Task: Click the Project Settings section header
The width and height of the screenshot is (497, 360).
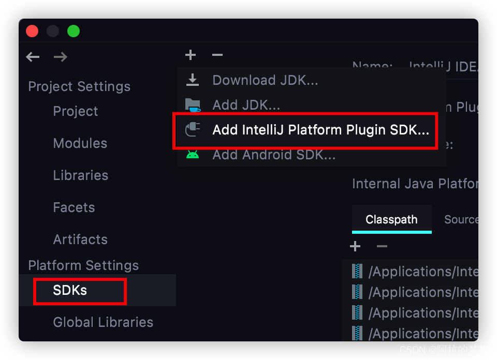Action: coord(79,86)
